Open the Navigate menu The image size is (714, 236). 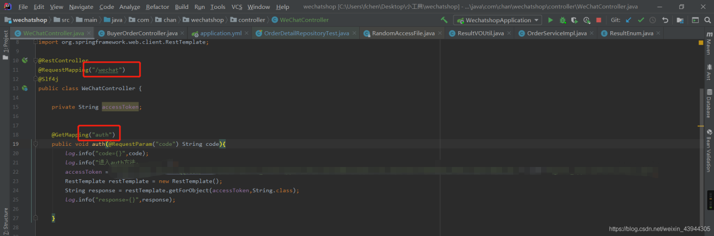pyautogui.click(x=81, y=7)
